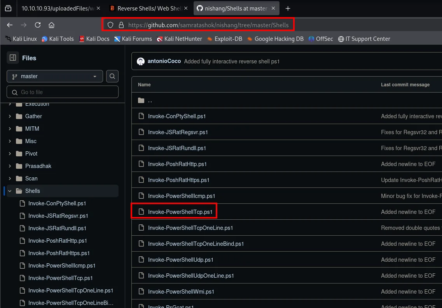
Task: Open Invoke-PowerShellTcpOneLineBind.ps1 in file table
Action: tap(196, 244)
